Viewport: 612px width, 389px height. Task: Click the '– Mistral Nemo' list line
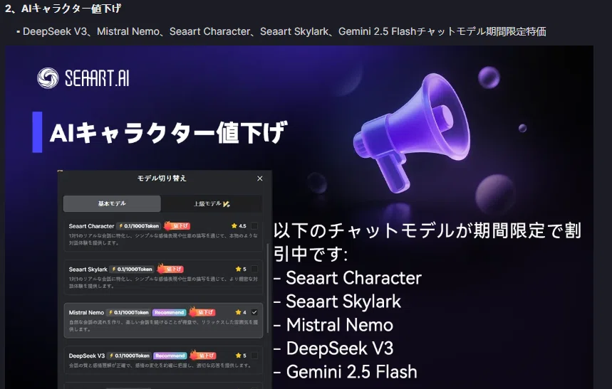[333, 325]
